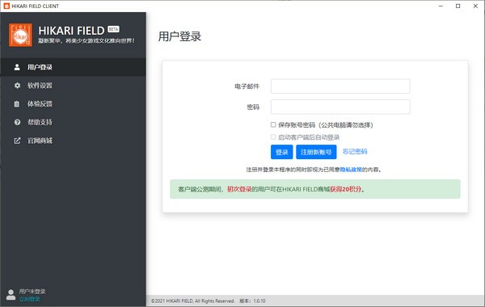
Task: Open the 帮助支持 sidebar item
Action: coord(73,122)
